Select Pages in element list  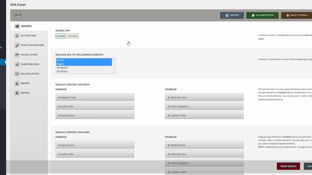84,64
